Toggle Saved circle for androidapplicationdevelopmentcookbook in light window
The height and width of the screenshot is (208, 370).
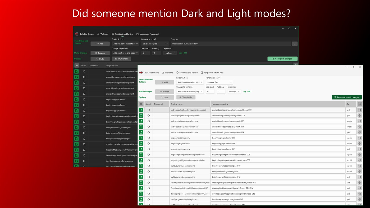[x=149, y=110]
